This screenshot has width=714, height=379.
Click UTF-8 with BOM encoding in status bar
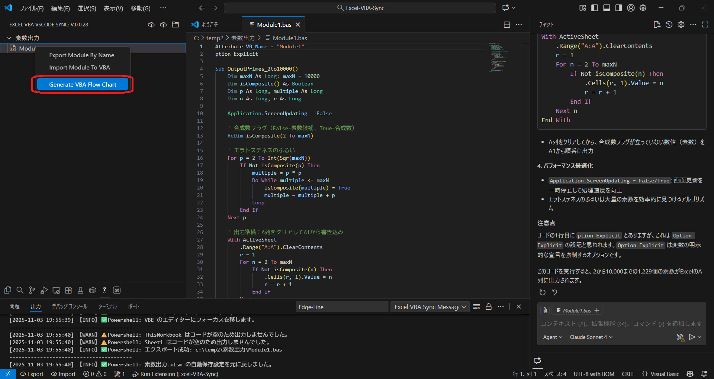(x=594, y=374)
